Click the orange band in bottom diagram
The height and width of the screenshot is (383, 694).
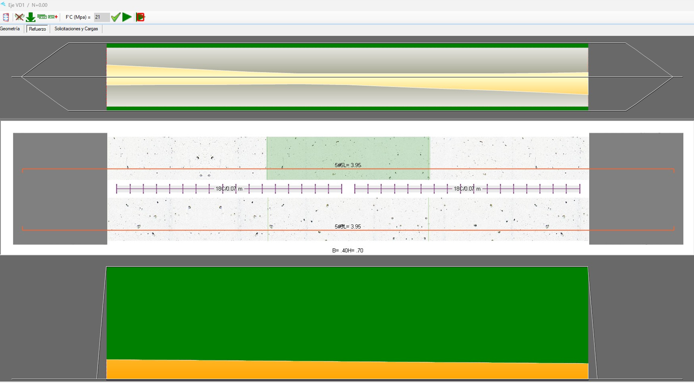click(347, 370)
